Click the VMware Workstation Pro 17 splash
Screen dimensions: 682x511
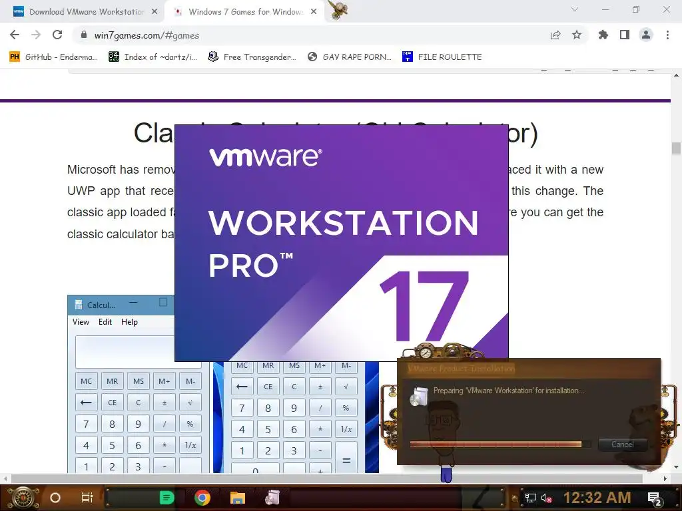pos(342,242)
